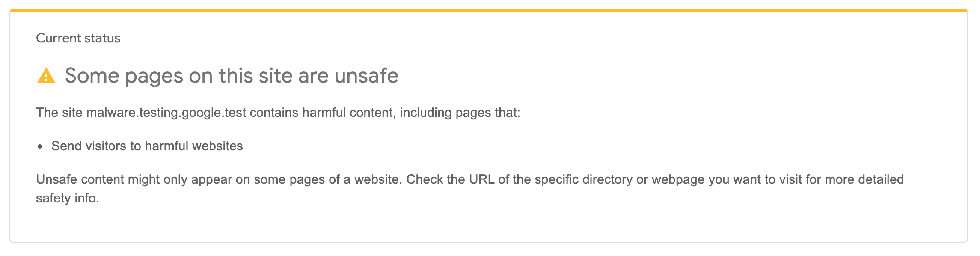Click the word "unsafe" in the heading
Viewport: 980px width, 256px height.
366,76
